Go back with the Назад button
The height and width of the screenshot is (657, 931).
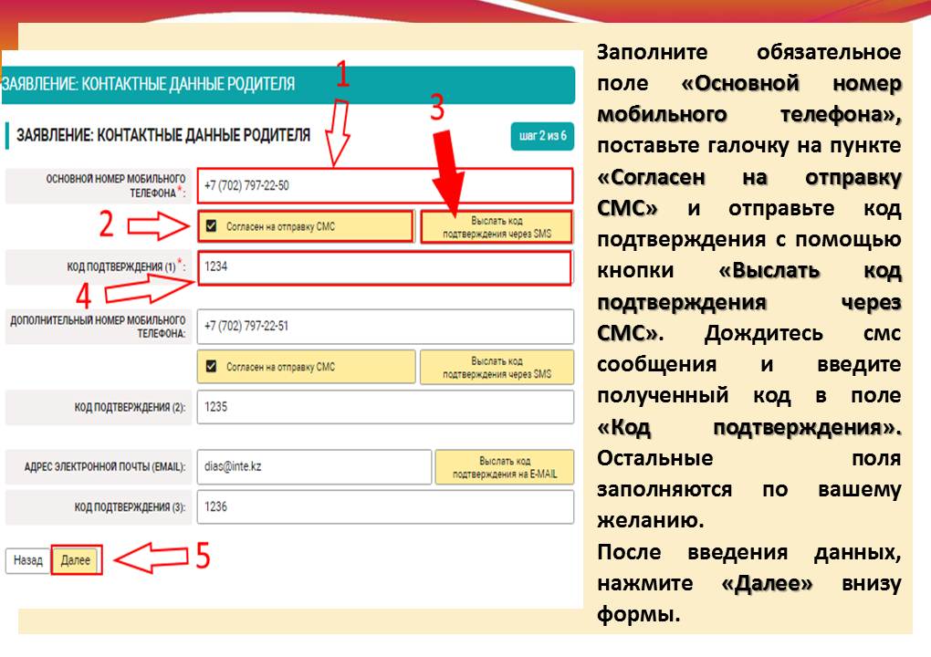27,560
